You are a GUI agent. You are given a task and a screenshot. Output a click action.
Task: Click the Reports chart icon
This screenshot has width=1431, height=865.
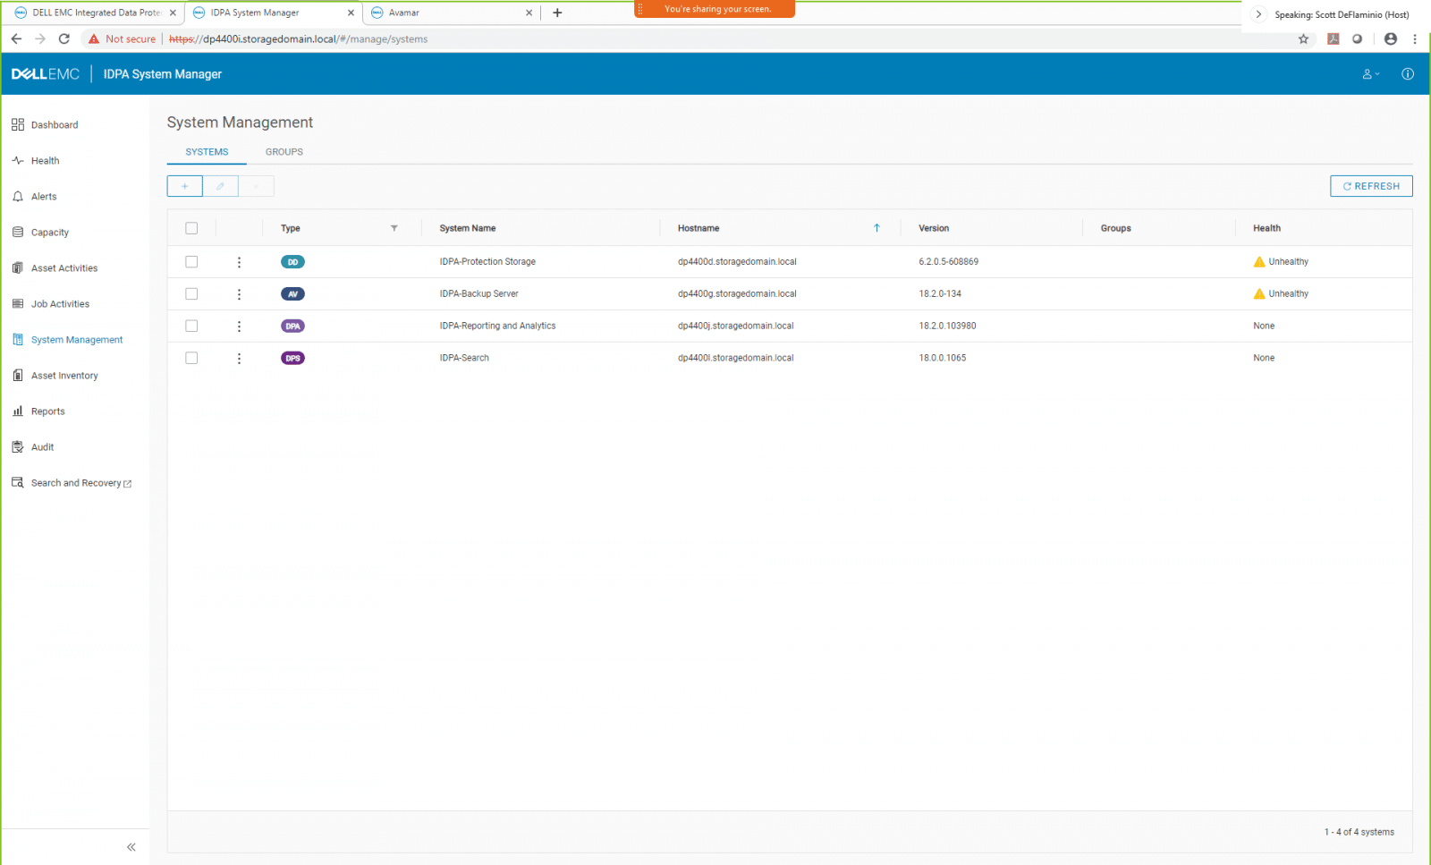(18, 411)
